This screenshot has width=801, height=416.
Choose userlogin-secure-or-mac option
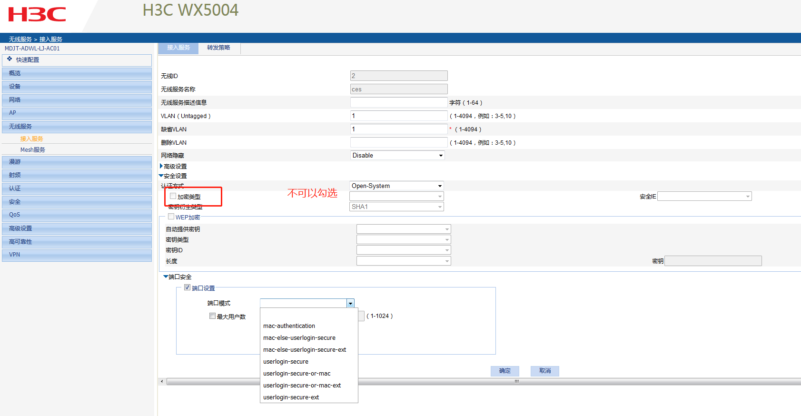click(x=297, y=374)
